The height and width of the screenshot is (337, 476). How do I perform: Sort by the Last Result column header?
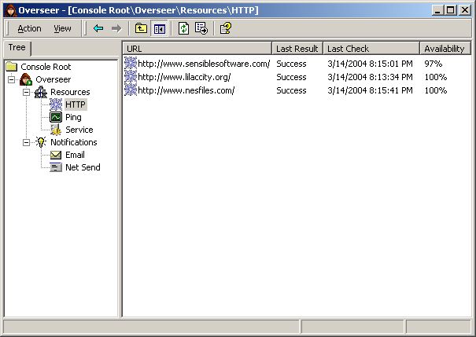point(297,49)
